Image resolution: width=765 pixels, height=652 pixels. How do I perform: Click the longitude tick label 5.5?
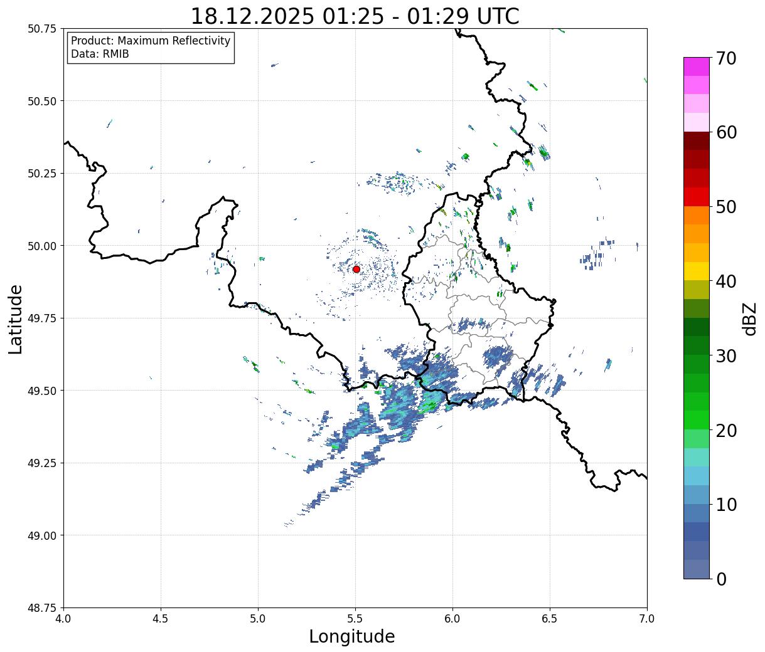pyautogui.click(x=355, y=619)
